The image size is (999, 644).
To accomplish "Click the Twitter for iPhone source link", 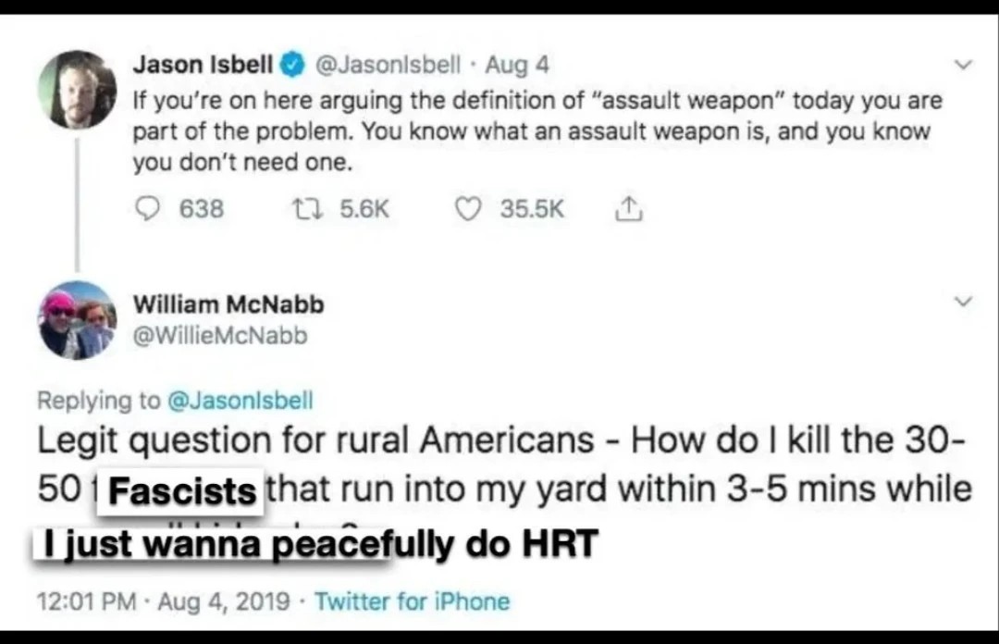I will (413, 601).
